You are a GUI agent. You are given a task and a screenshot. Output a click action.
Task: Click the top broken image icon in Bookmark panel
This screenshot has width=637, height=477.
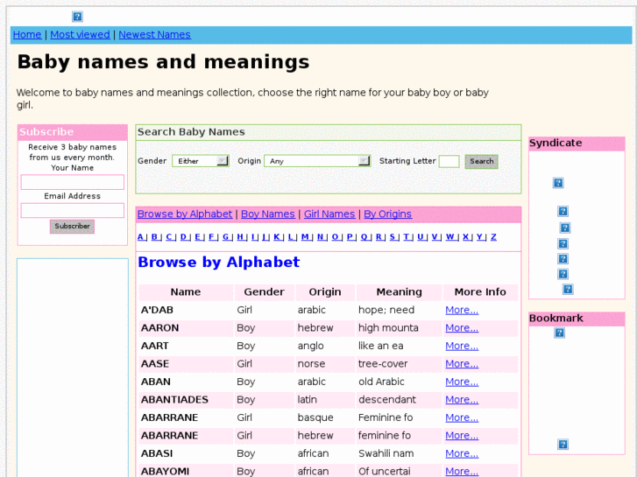pos(559,333)
